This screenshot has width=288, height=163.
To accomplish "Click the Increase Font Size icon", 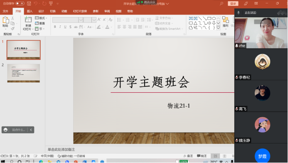I will (99, 20).
